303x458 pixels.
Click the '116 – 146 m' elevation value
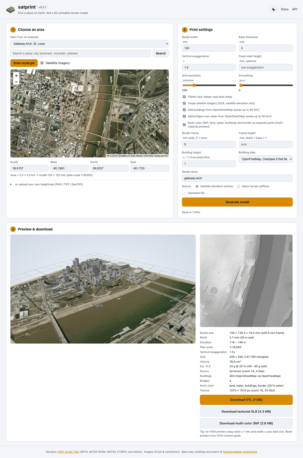pos(238,342)
